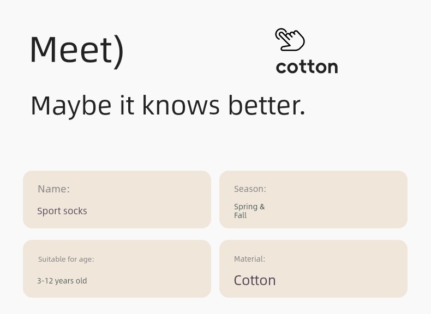Screen dimensions: 431x314
Task: Click the word Fall in Season card
Action: click(240, 215)
